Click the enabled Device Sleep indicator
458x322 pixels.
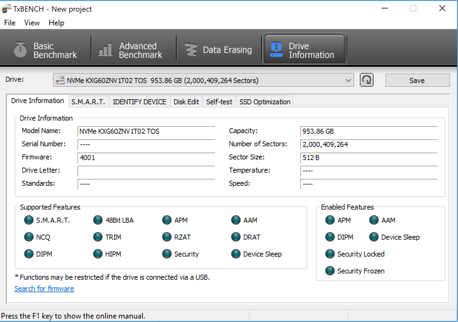click(374, 237)
